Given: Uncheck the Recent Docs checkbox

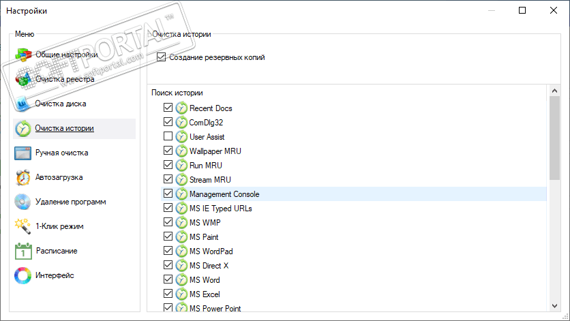Looking at the screenshot, I should (x=168, y=108).
